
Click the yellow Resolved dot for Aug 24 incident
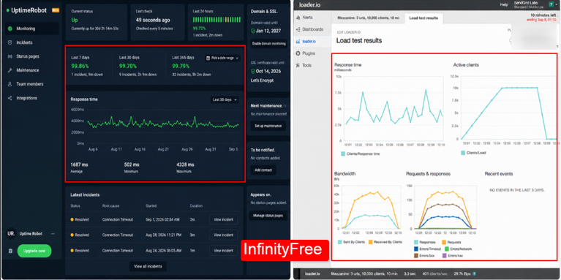(72, 251)
